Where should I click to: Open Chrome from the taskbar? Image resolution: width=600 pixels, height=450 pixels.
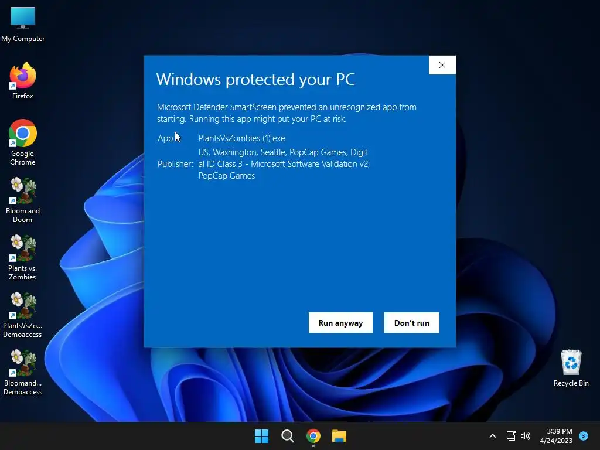tap(313, 436)
